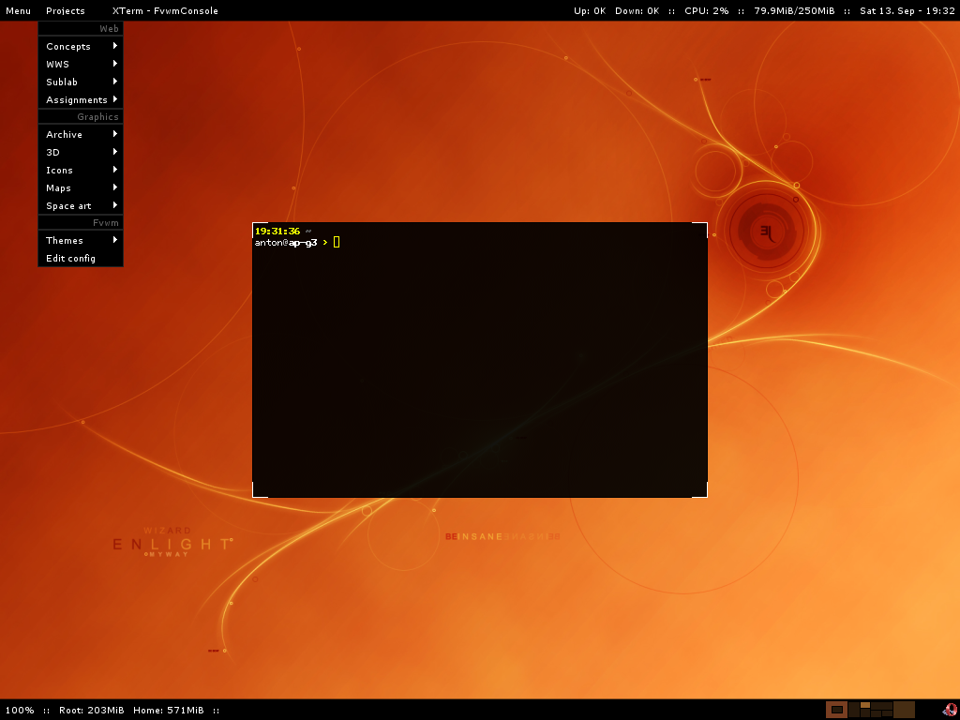The width and height of the screenshot is (960, 720).
Task: Switch to the last desktop in the pager
Action: pyautogui.click(x=904, y=710)
